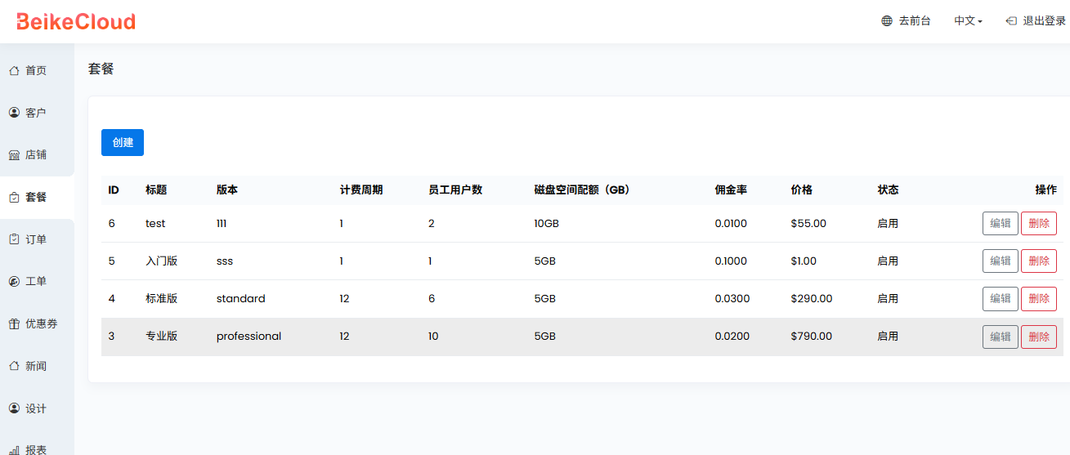Click the house icon for 新闻
Image resolution: width=1070 pixels, height=455 pixels.
[x=14, y=366]
